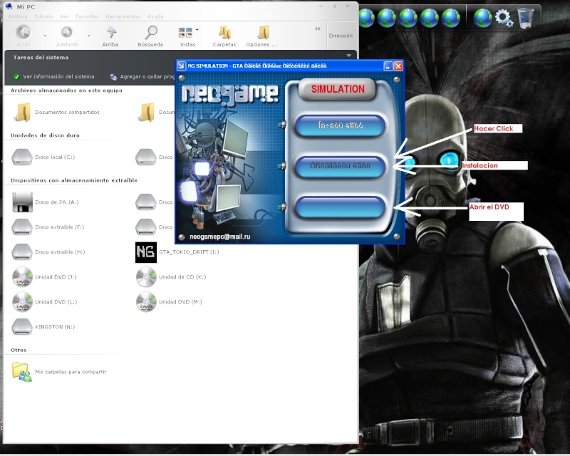The height and width of the screenshot is (456, 570).
Task: Toggle the Carpetas folders pane
Action: click(x=224, y=36)
